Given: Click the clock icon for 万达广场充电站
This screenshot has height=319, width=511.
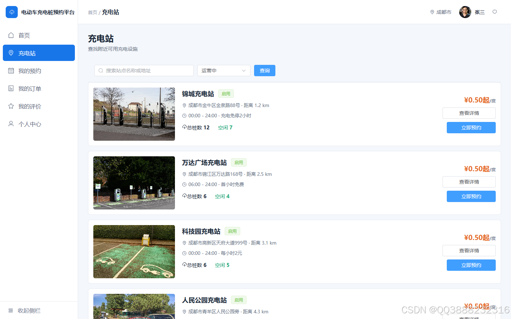Looking at the screenshot, I should click(x=185, y=184).
